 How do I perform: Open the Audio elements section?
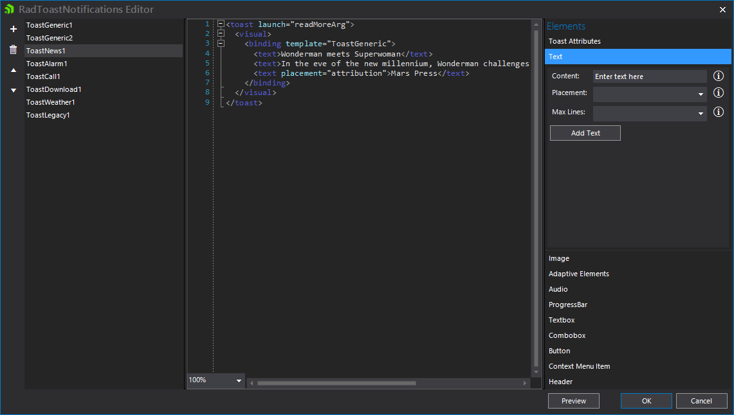[x=557, y=288]
